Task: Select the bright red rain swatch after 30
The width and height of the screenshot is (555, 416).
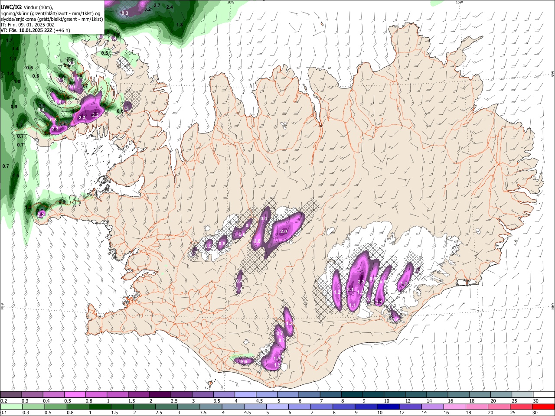Action: click(x=543, y=406)
